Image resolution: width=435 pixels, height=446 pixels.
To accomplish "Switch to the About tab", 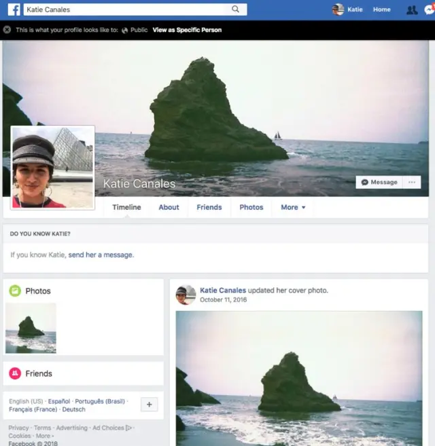I will click(x=169, y=207).
